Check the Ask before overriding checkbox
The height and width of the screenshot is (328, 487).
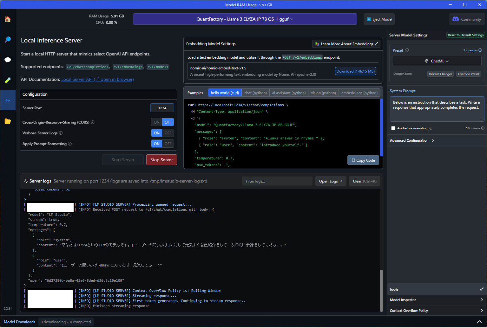pos(393,128)
